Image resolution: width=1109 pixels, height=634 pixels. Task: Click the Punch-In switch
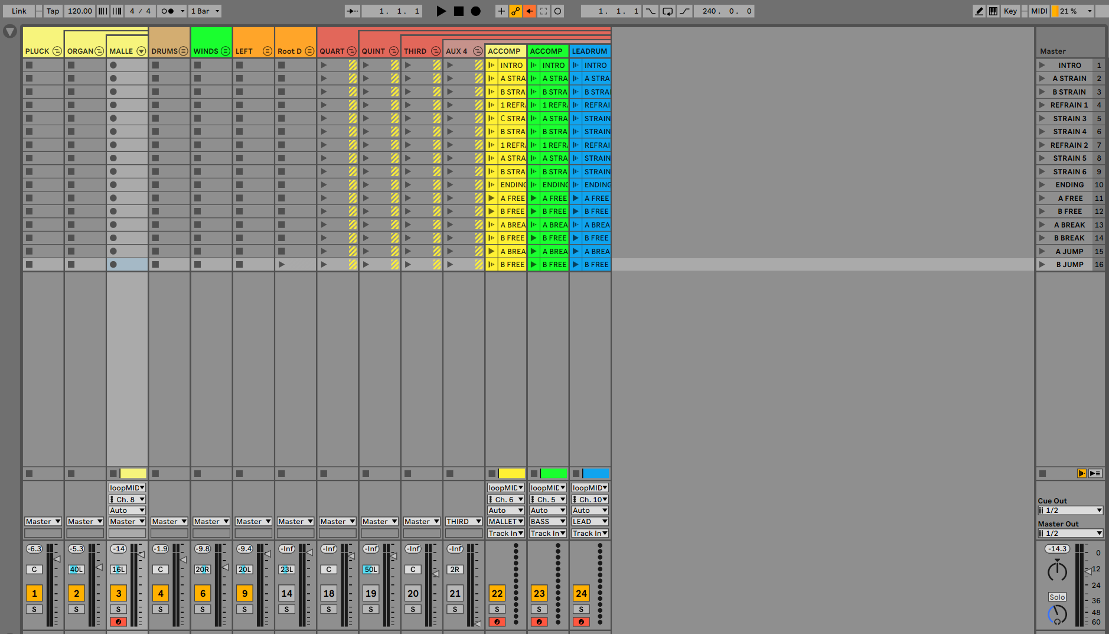click(x=651, y=11)
